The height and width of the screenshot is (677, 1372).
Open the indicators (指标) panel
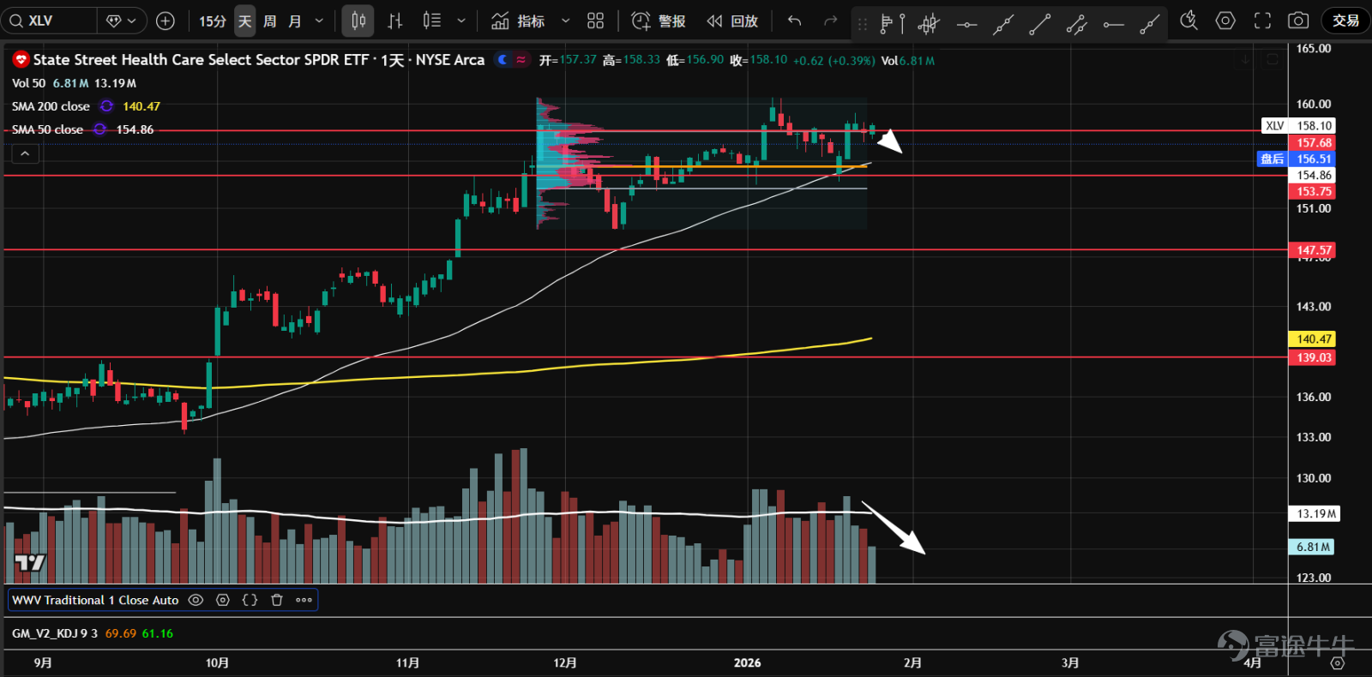pos(518,21)
